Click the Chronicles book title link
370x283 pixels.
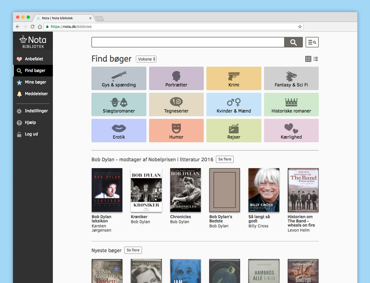181,217
